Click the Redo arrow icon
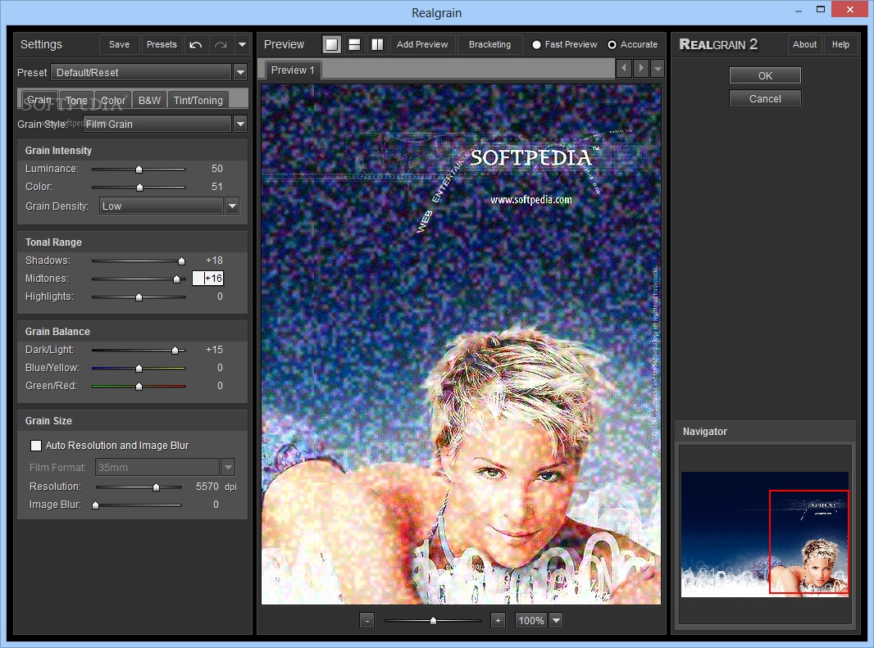This screenshot has height=648, width=874. pos(221,44)
